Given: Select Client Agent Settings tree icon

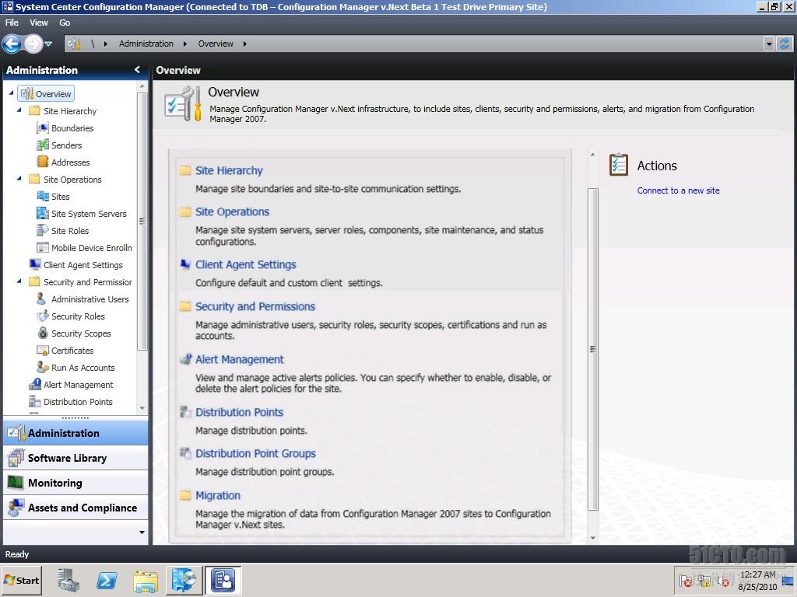Looking at the screenshot, I should point(35,264).
